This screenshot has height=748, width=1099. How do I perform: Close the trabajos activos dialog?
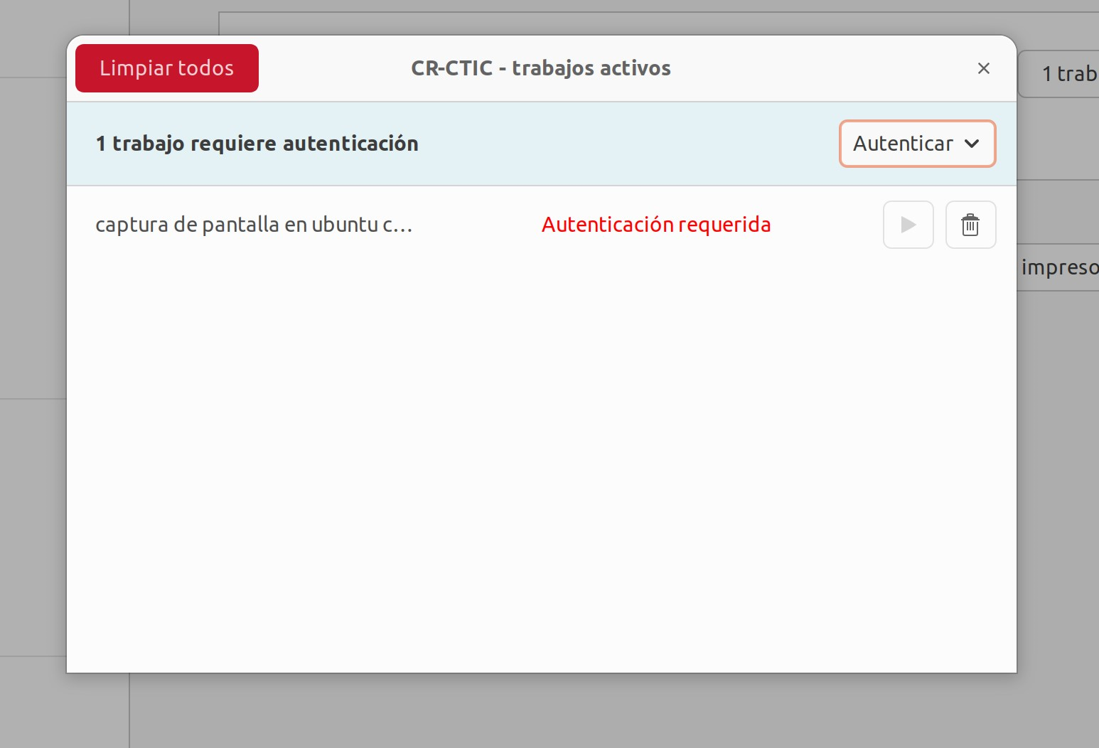pos(984,68)
